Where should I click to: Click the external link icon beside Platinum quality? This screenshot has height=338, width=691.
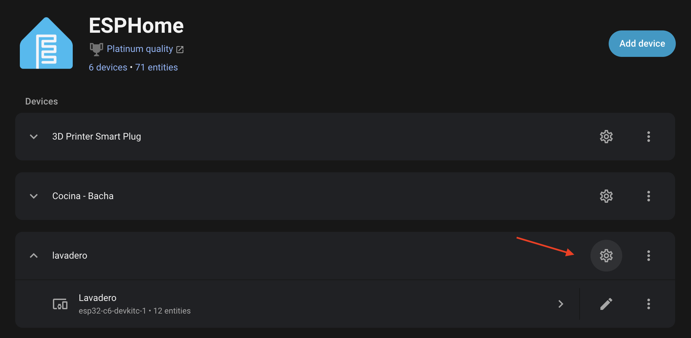click(x=180, y=50)
